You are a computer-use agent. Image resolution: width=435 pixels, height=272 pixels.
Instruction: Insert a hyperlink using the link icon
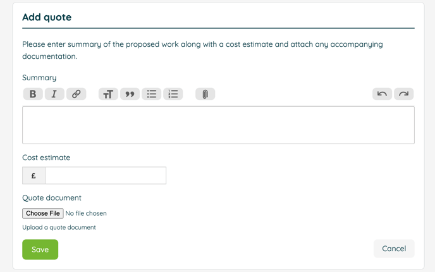pos(77,94)
